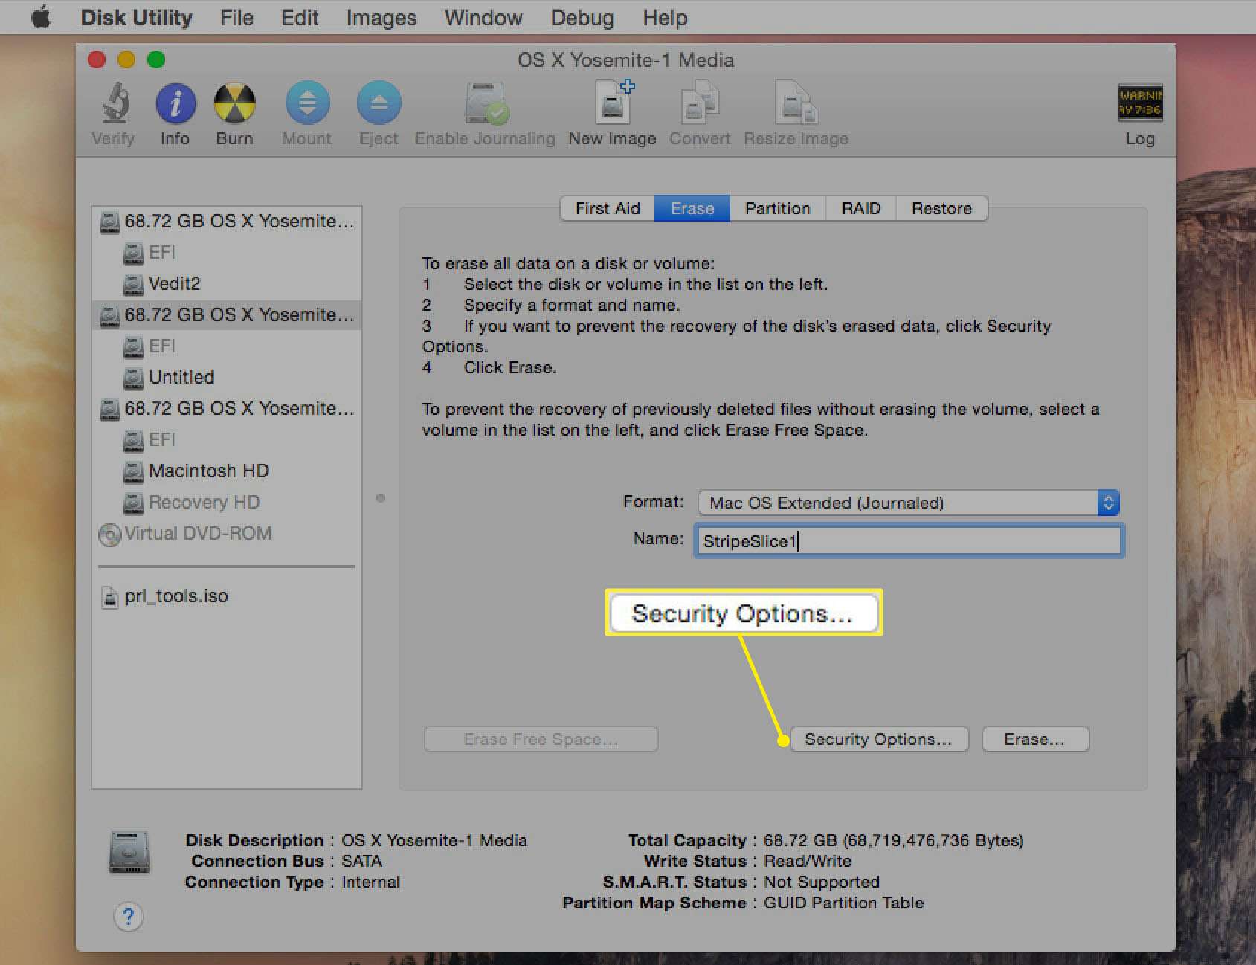Viewport: 1256px width, 965px height.
Task: Click the Erase Free Space… button
Action: click(541, 739)
